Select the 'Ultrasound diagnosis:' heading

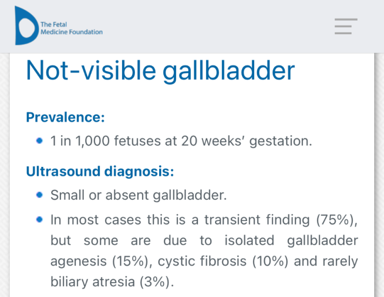[x=100, y=171]
